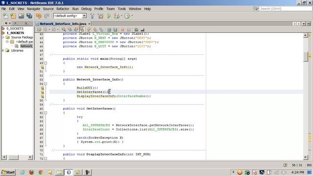Click the Shift Line Left icon

109,29
